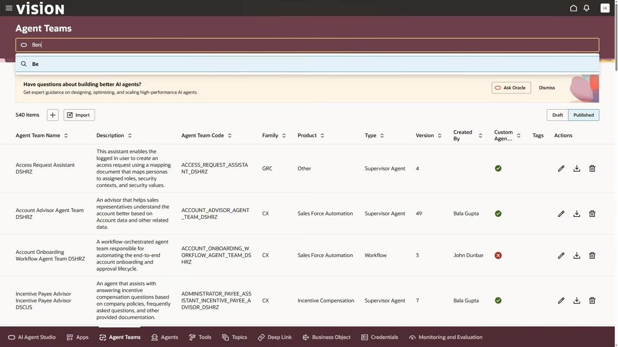The width and height of the screenshot is (618, 347).
Task: Sort by Agent Team Code column
Action: click(229, 136)
